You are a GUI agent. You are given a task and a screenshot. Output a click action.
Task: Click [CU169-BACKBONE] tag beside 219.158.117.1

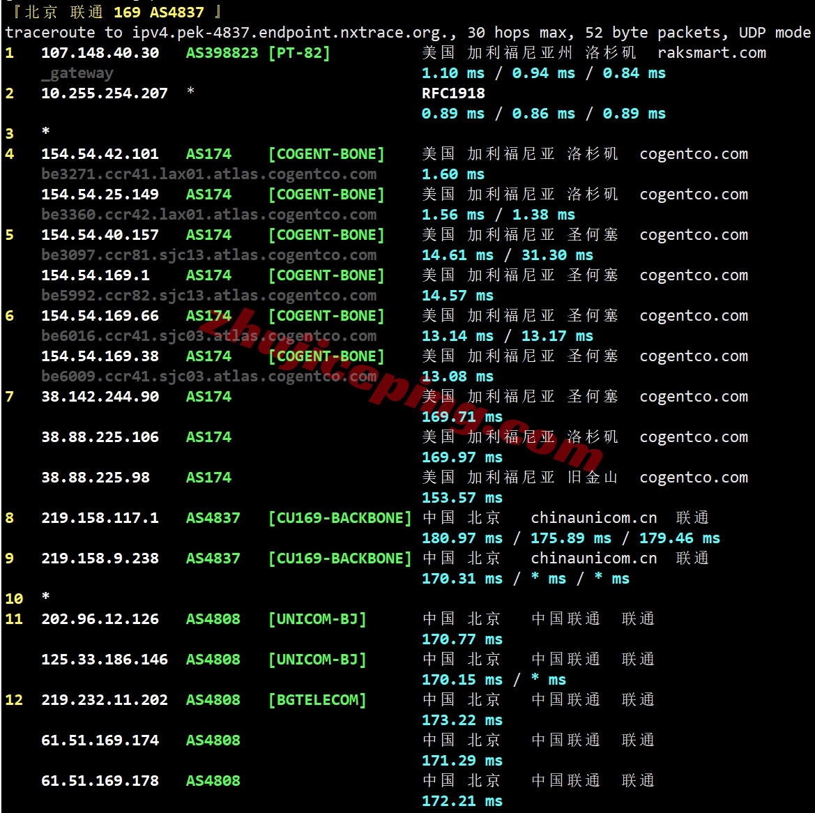pyautogui.click(x=340, y=518)
